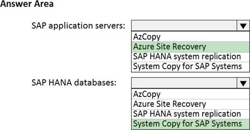Click the empty SAP HANA databases combo box
The image size is (250, 130).
pos(184,83)
